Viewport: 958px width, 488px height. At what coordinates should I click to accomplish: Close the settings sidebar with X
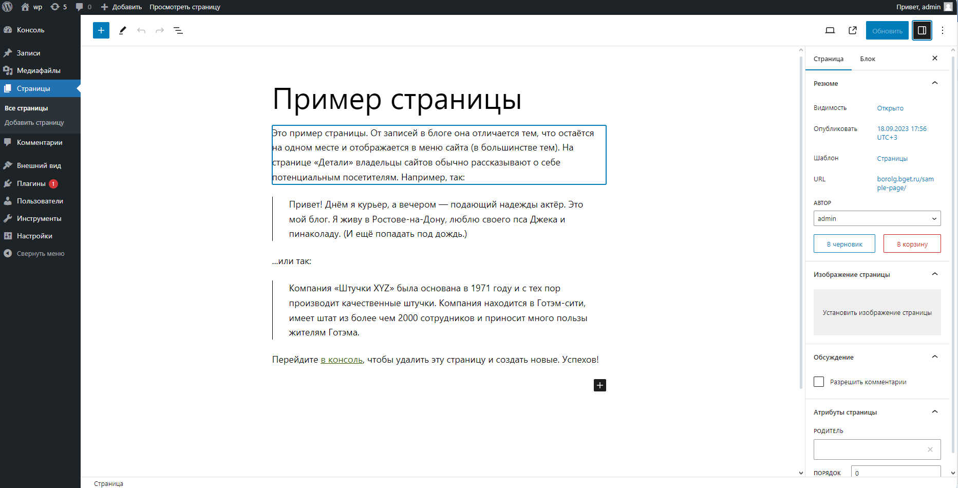pyautogui.click(x=934, y=59)
